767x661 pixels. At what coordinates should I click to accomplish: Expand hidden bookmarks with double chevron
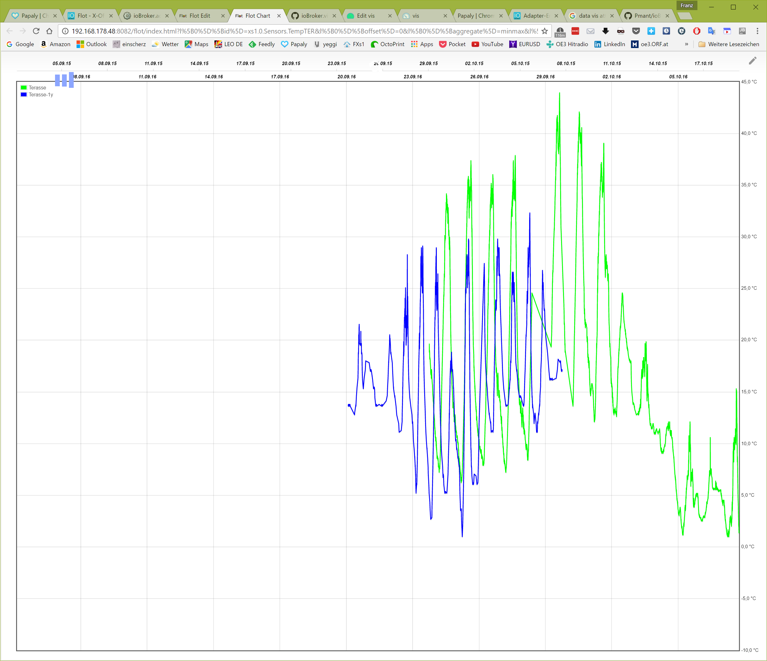click(686, 44)
